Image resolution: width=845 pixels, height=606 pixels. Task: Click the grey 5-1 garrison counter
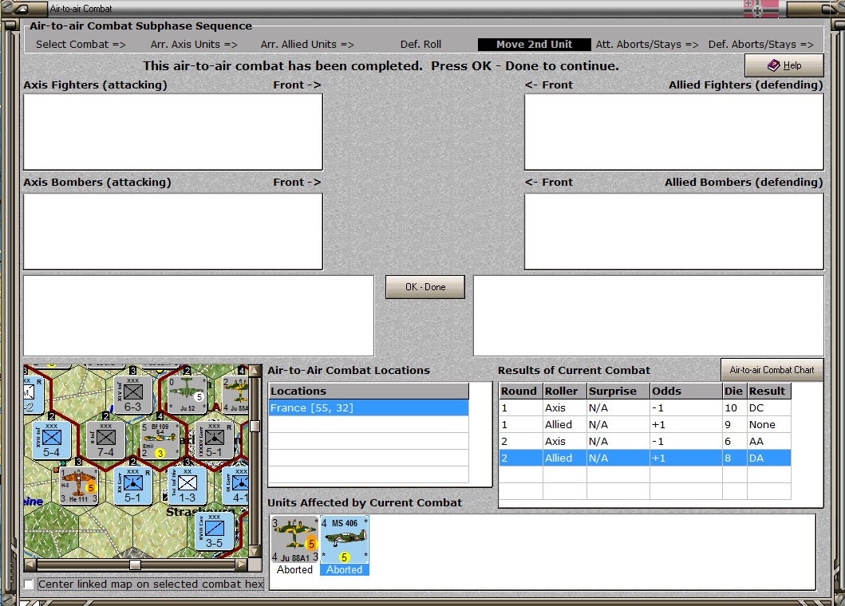pyautogui.click(x=214, y=440)
